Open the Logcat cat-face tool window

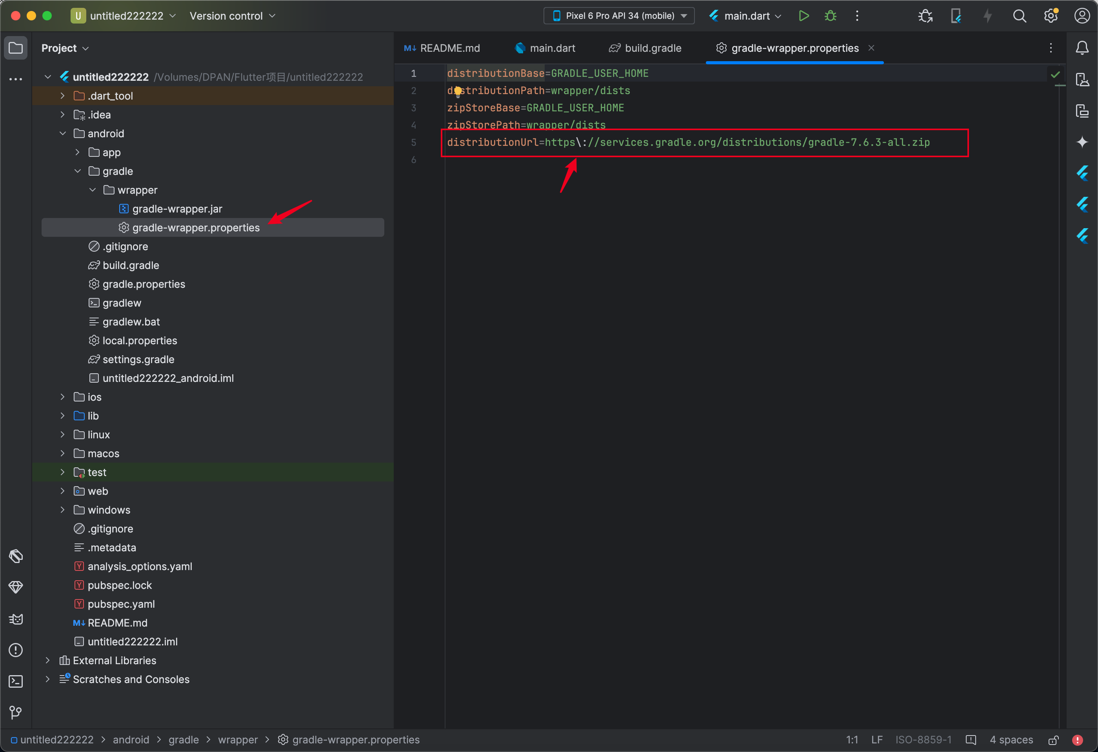[x=16, y=619]
